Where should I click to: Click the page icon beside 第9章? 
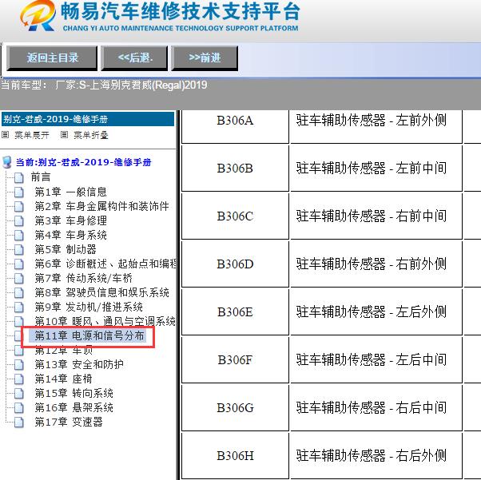pyautogui.click(x=19, y=307)
